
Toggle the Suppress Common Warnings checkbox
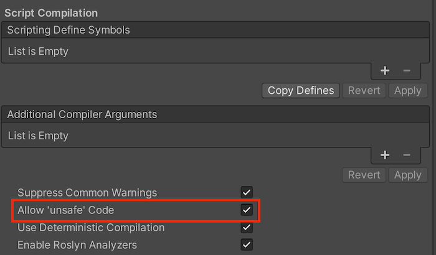[247, 193]
